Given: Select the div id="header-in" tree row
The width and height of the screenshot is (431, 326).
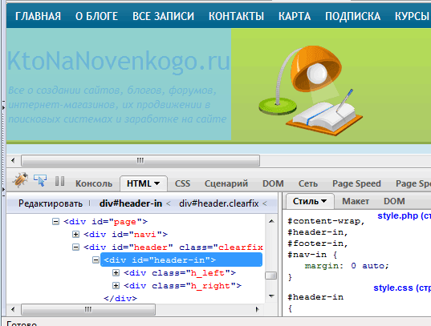Looking at the screenshot, I should (181, 260).
